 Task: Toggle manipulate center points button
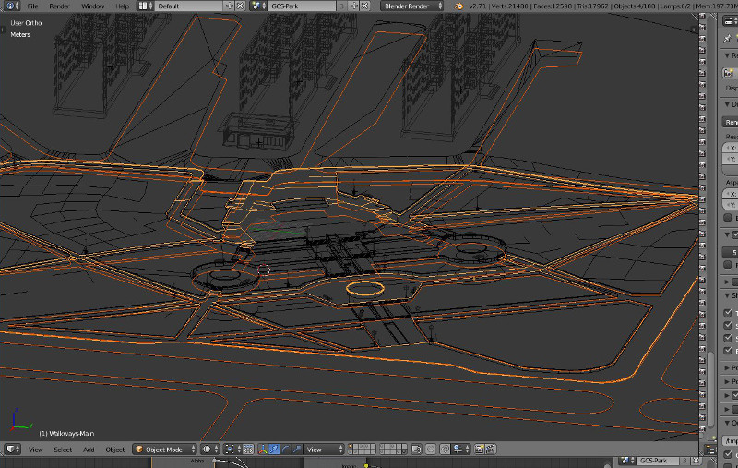point(248,450)
